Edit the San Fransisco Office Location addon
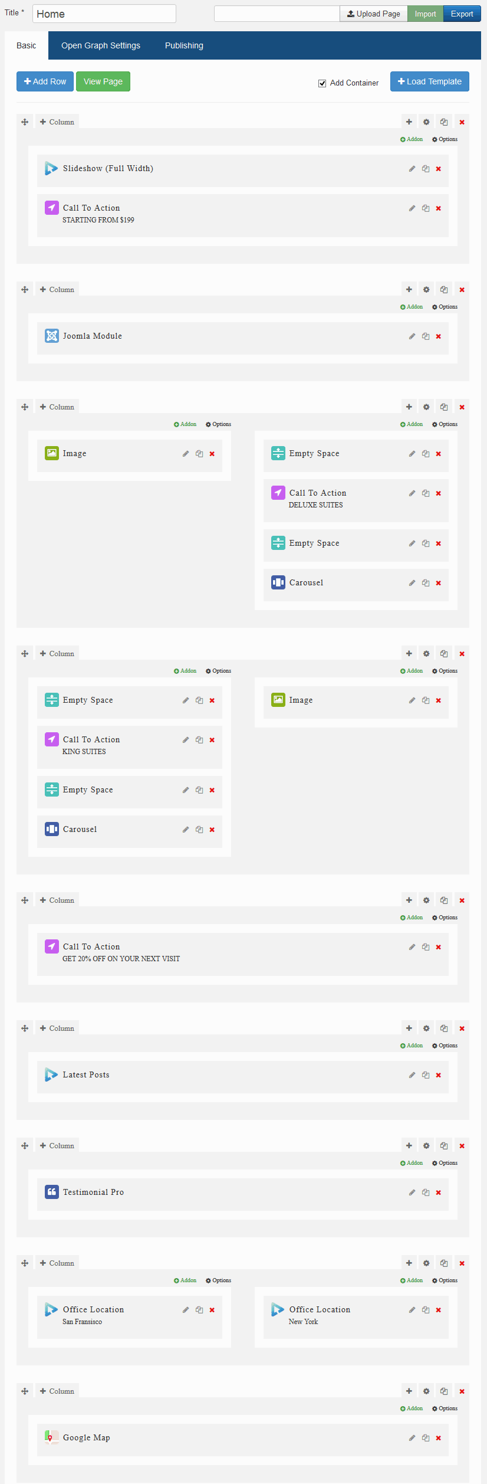Image resolution: width=487 pixels, height=1484 pixels. tap(186, 1310)
